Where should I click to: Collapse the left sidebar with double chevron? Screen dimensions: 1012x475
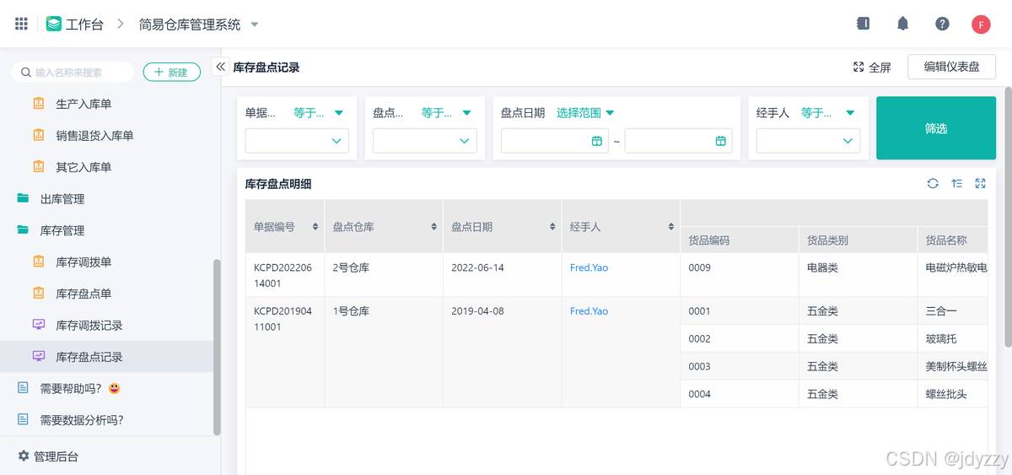point(220,67)
